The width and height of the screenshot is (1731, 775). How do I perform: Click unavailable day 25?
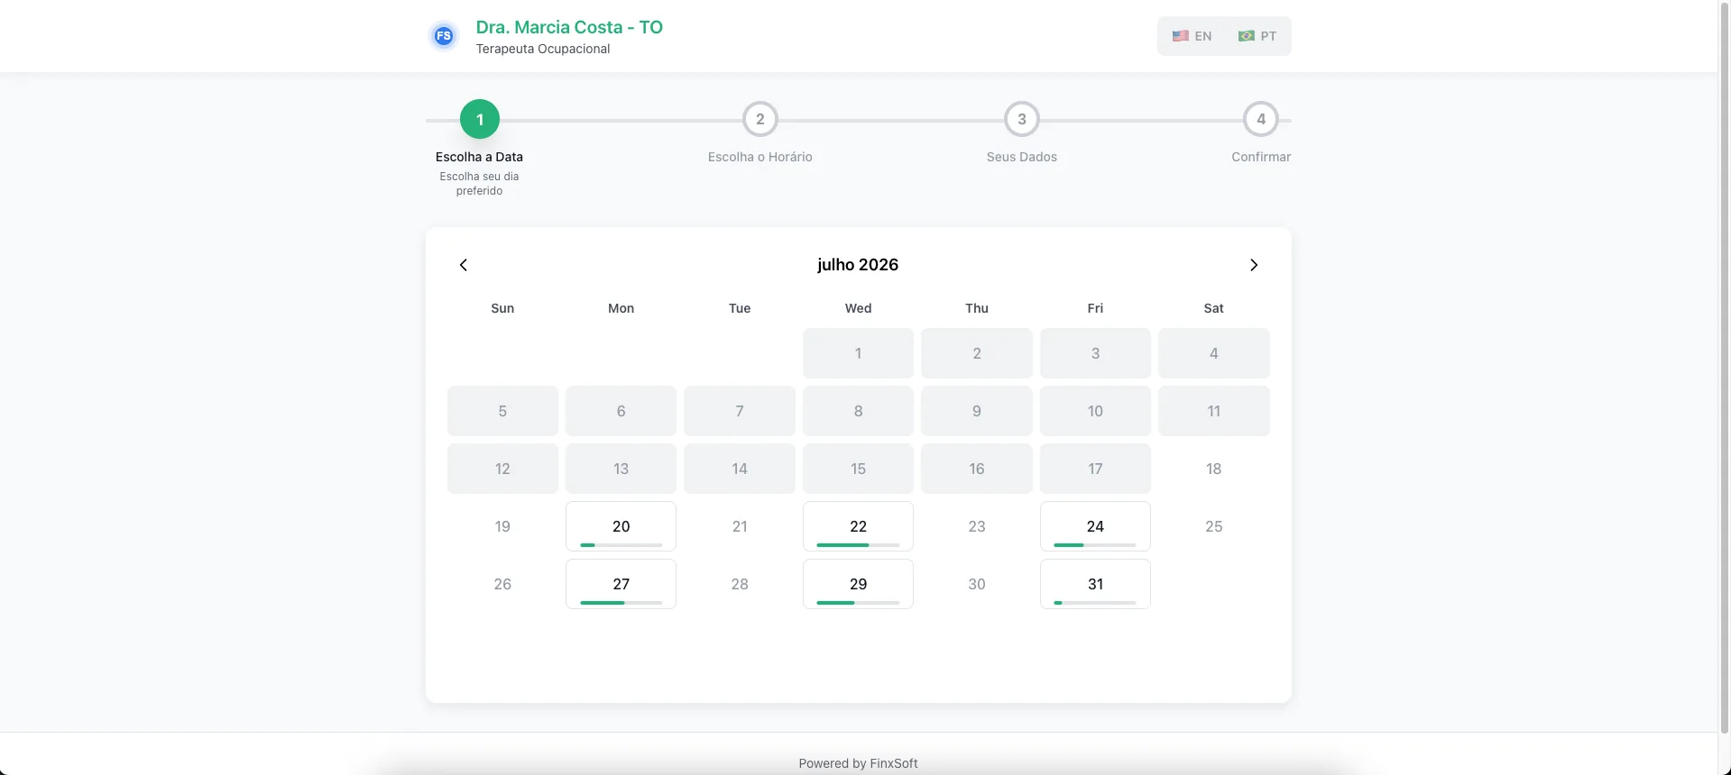(x=1214, y=526)
